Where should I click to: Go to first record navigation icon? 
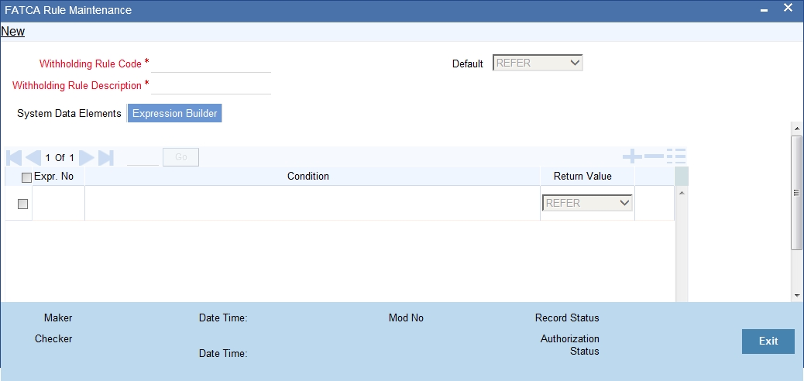pos(14,157)
